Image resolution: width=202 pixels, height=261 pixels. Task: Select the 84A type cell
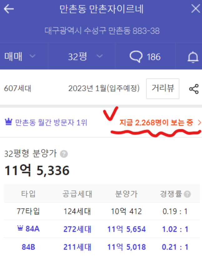click(32, 229)
